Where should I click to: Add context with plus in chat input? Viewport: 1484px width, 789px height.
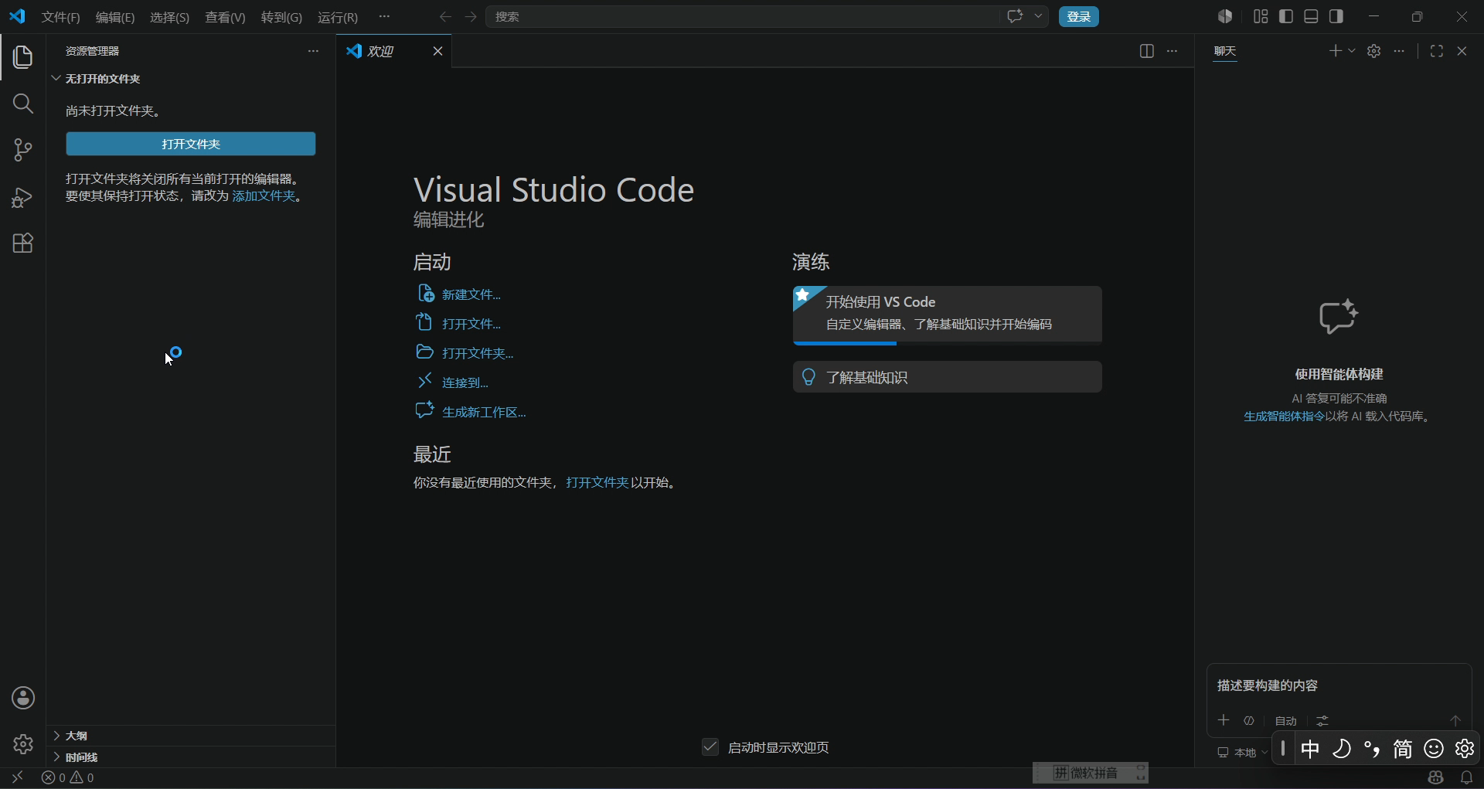[1224, 720]
